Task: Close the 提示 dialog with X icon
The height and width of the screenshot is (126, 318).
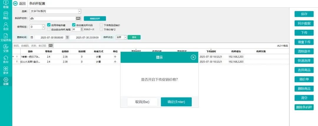Action: click(193, 57)
